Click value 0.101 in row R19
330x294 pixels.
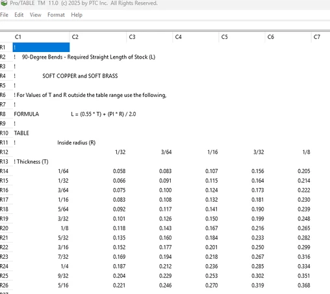point(119,219)
